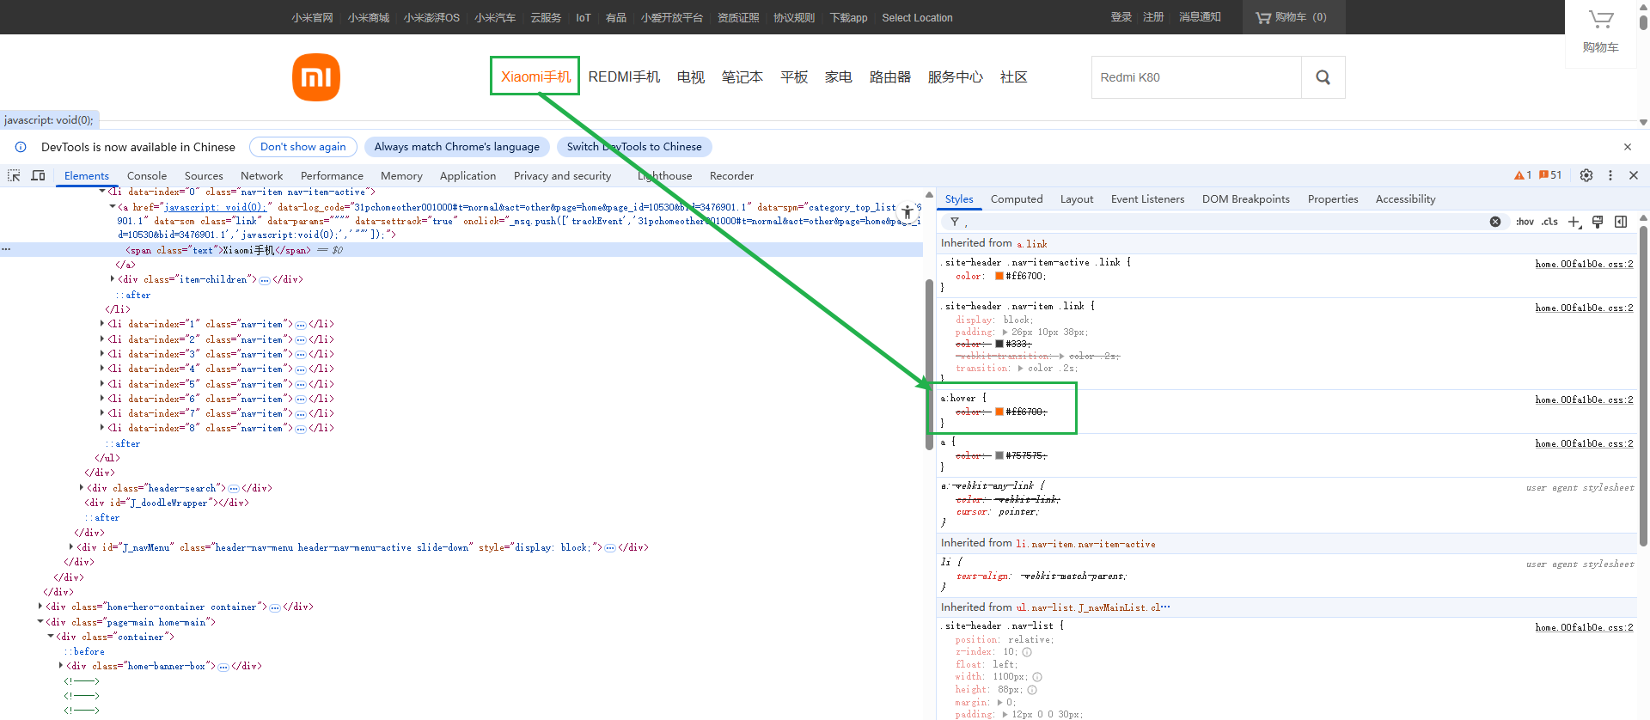1650x720 pixels.
Task: Expand the li data-index="8" node
Action: (102, 428)
